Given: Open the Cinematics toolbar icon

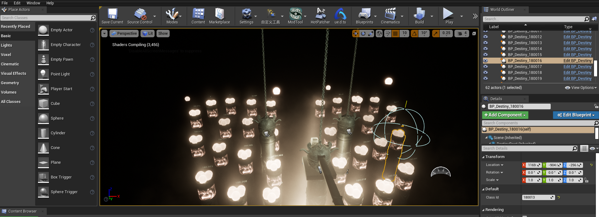Looking at the screenshot, I should (390, 16).
